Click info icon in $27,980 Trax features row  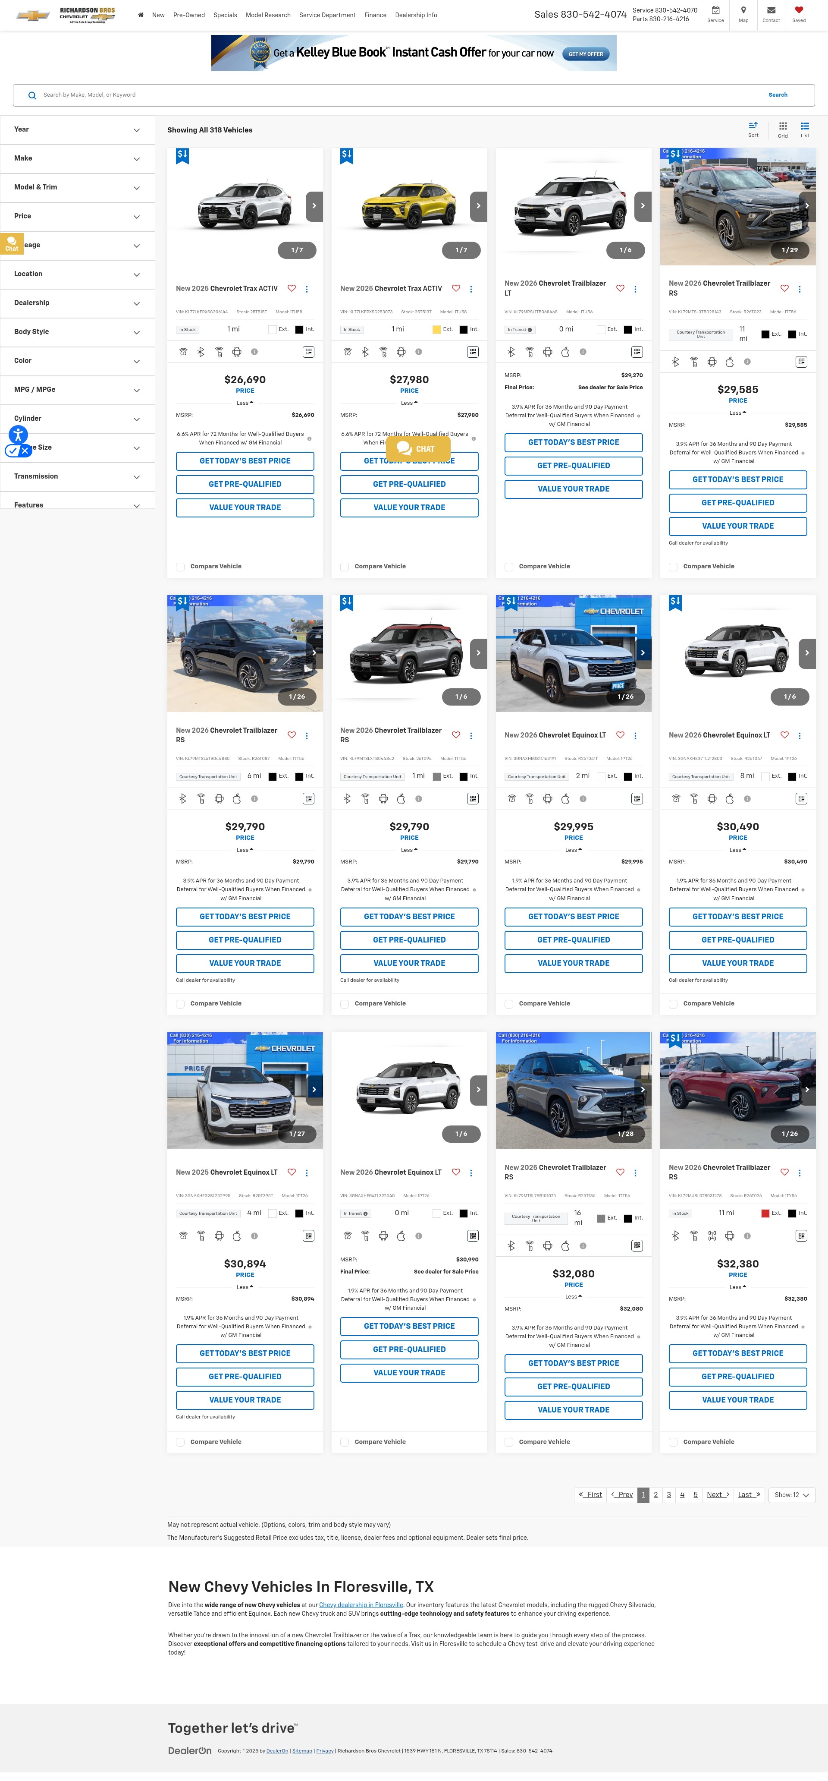(418, 352)
